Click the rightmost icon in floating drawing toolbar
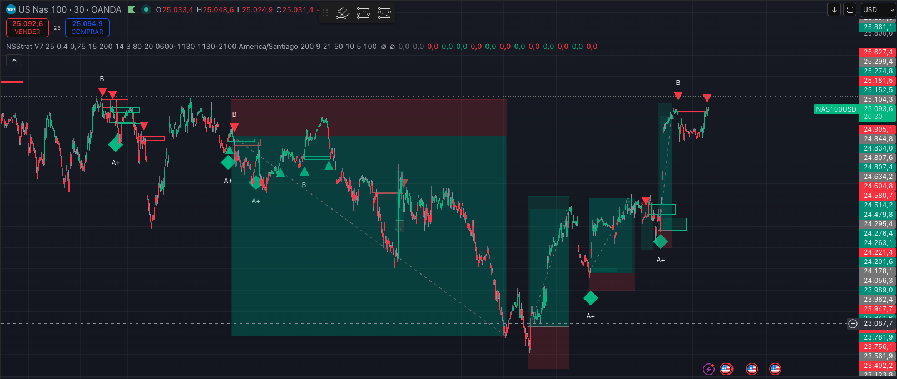897x379 pixels. (x=384, y=13)
